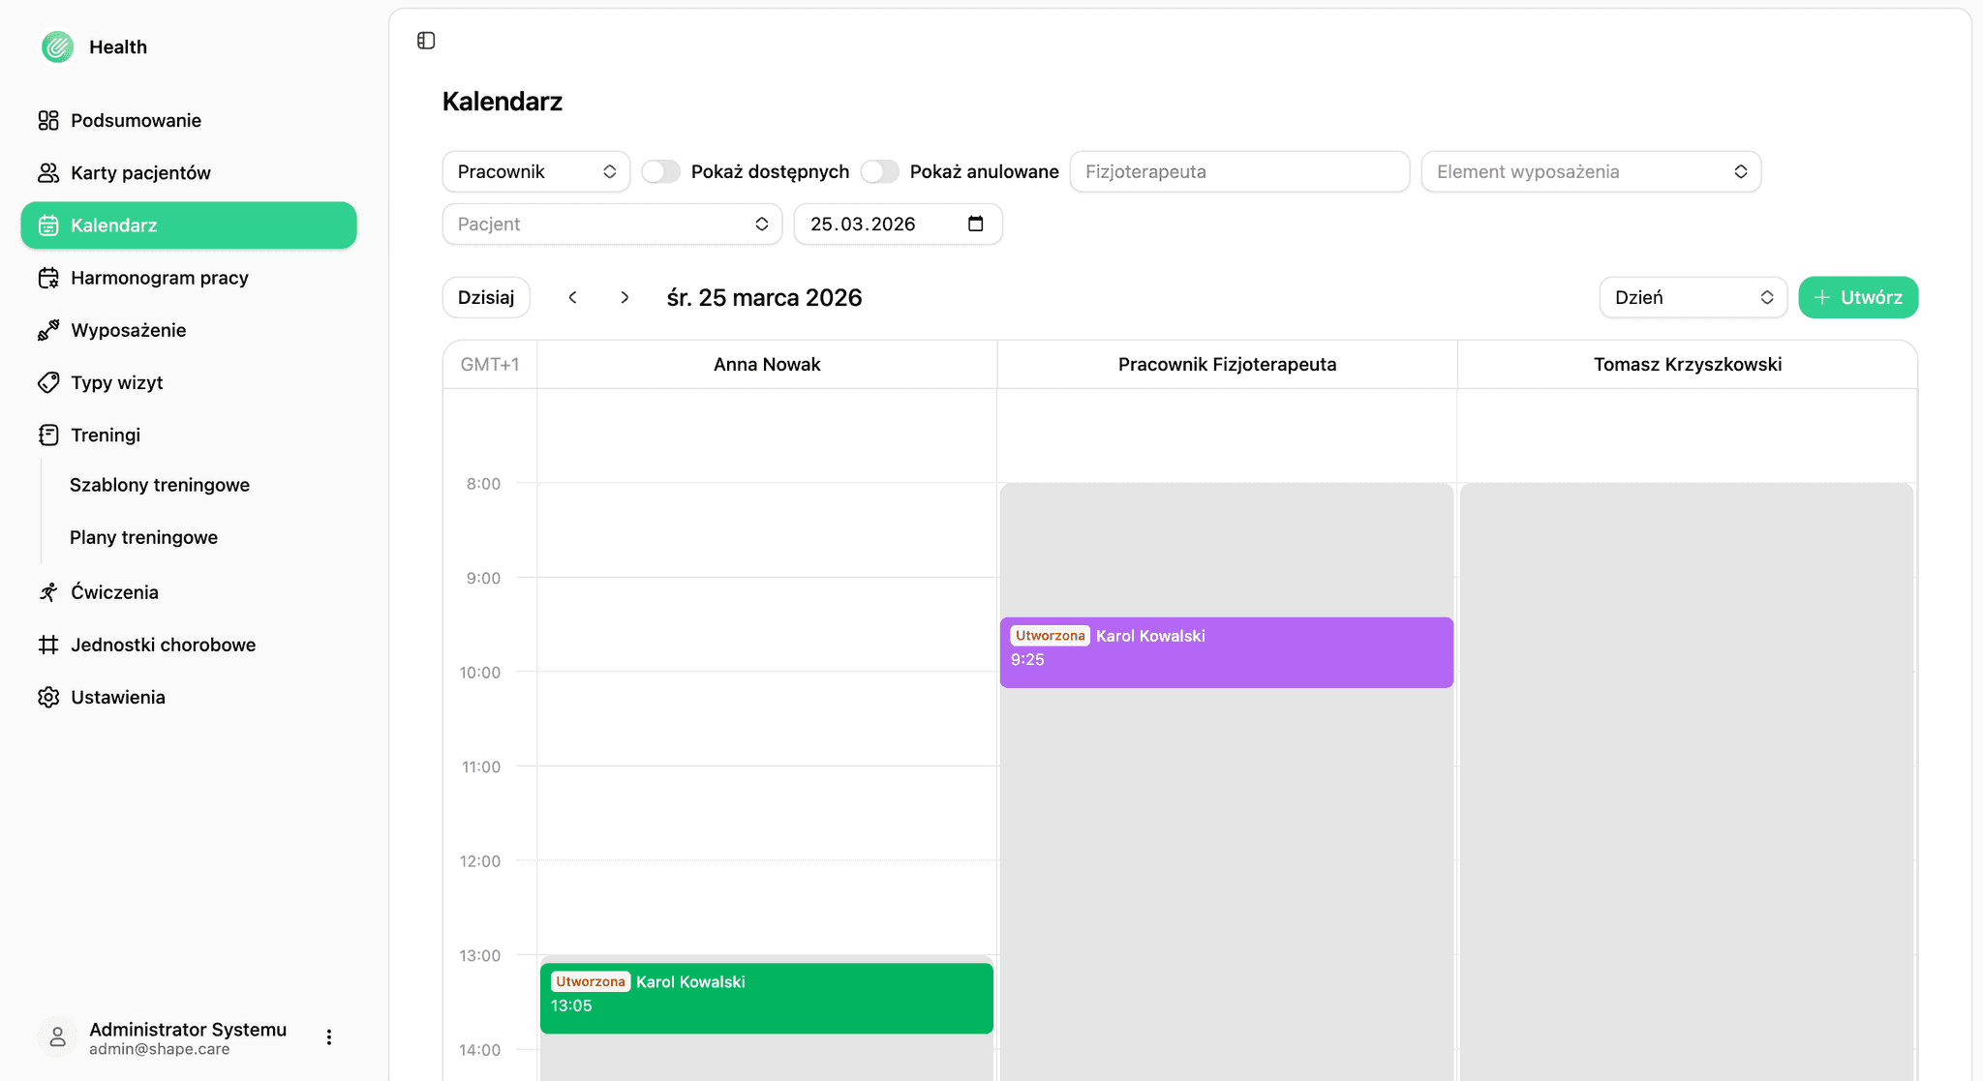Click the 8:00 time label
1983x1081 pixels.
tap(483, 484)
